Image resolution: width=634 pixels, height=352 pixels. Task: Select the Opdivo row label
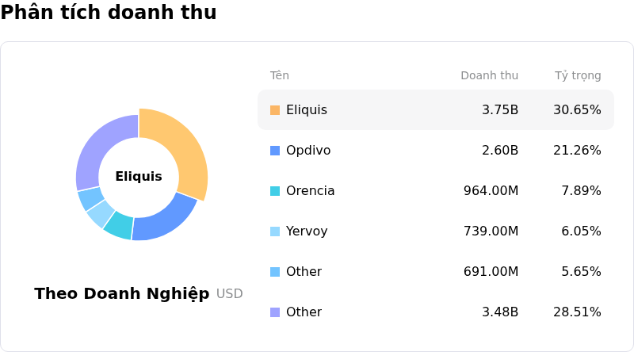(308, 151)
